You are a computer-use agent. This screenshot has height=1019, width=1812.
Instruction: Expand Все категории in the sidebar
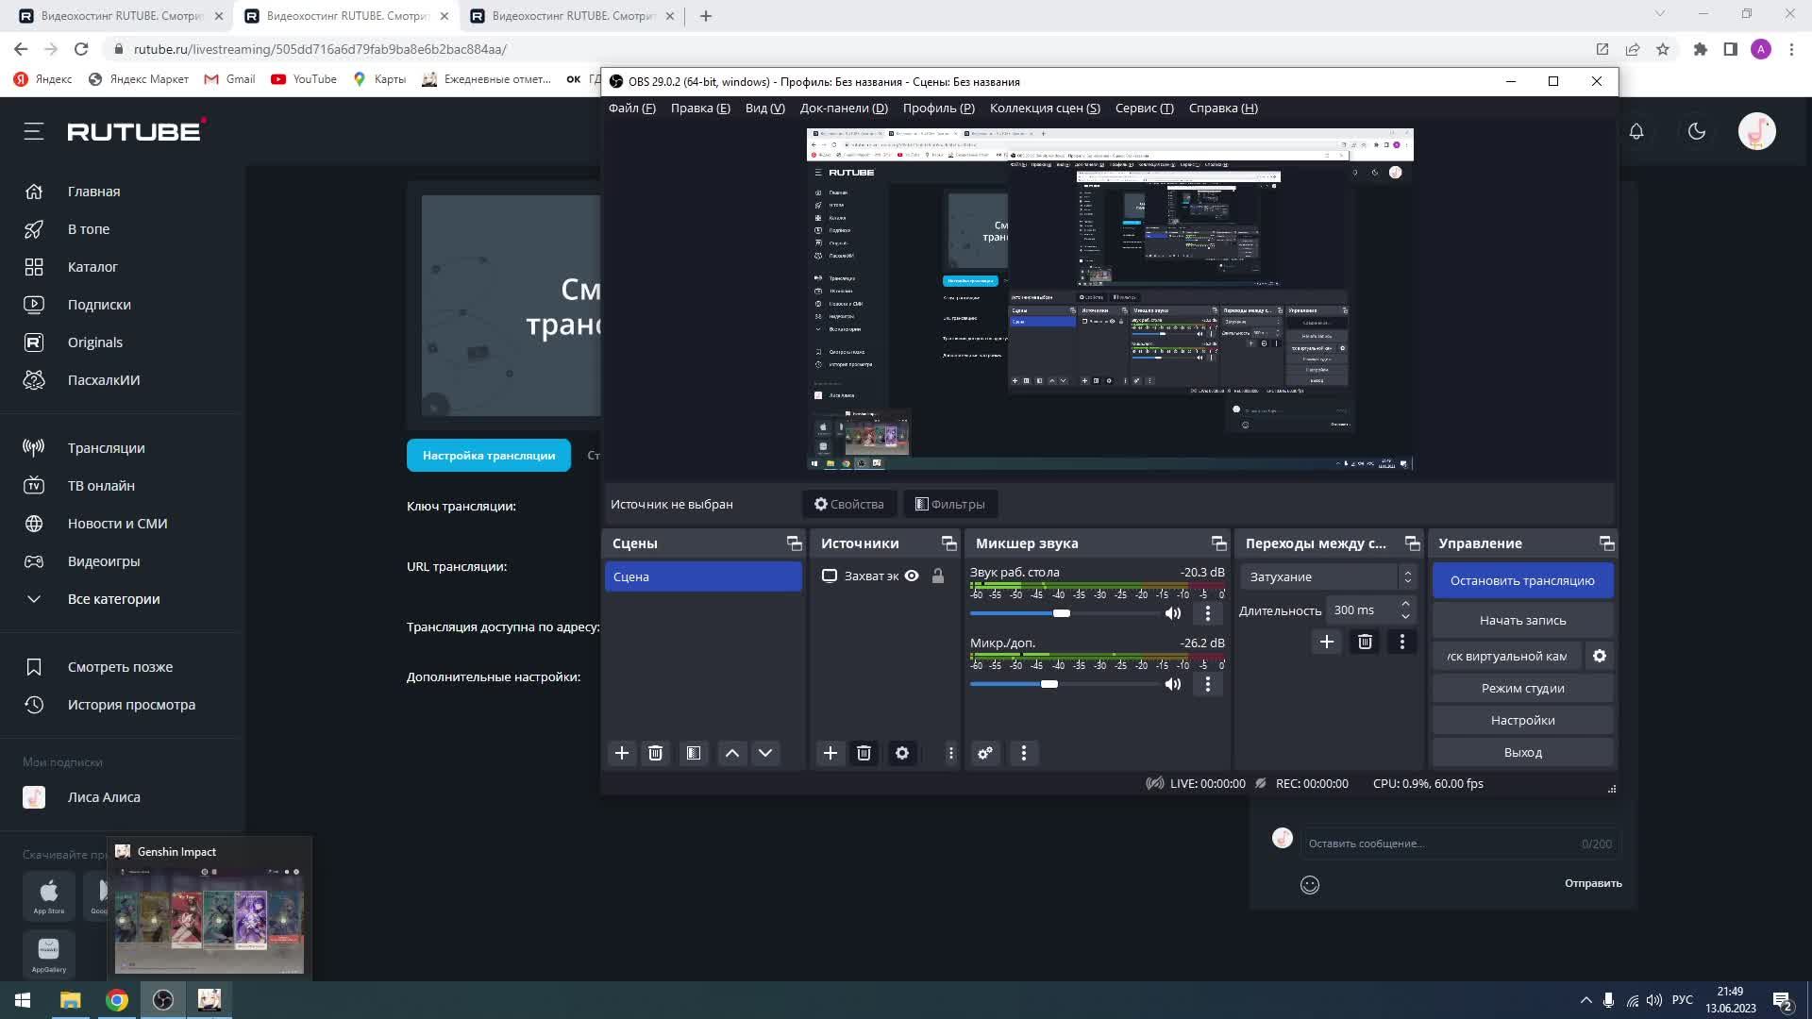click(x=113, y=599)
